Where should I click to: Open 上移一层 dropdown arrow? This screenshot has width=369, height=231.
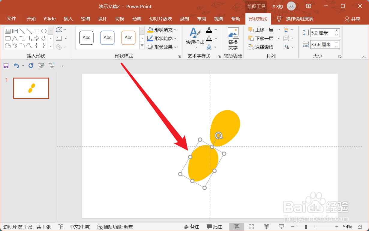(278, 30)
